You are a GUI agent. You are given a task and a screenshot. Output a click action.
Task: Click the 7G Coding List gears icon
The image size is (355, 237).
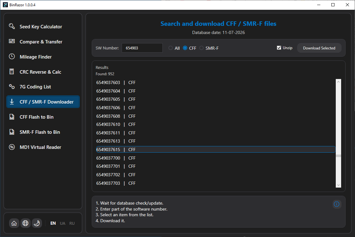[12, 87]
